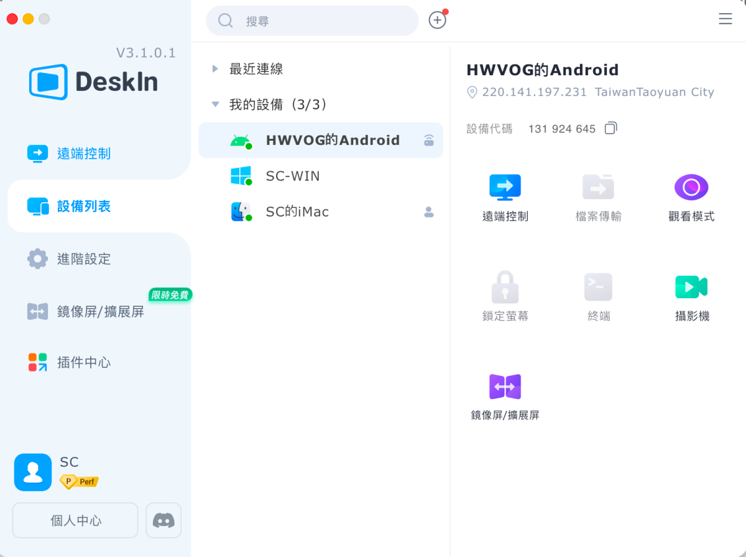
Task: Click the Perf membership badge
Action: 79,482
